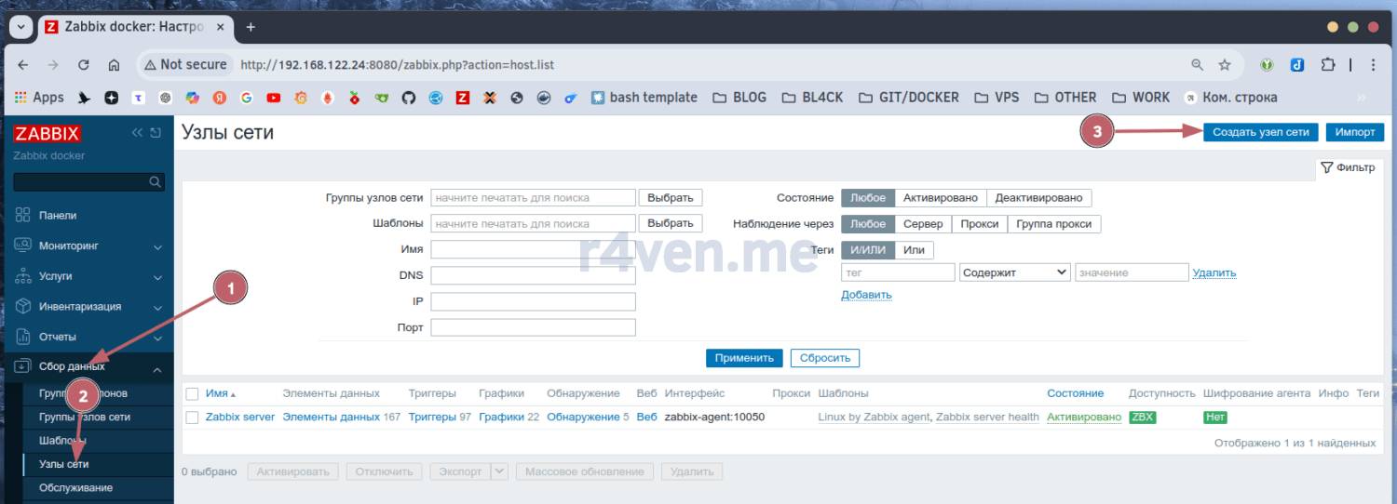Click the Zabbix logo in sidebar
The width and height of the screenshot is (1397, 504).
coord(47,133)
